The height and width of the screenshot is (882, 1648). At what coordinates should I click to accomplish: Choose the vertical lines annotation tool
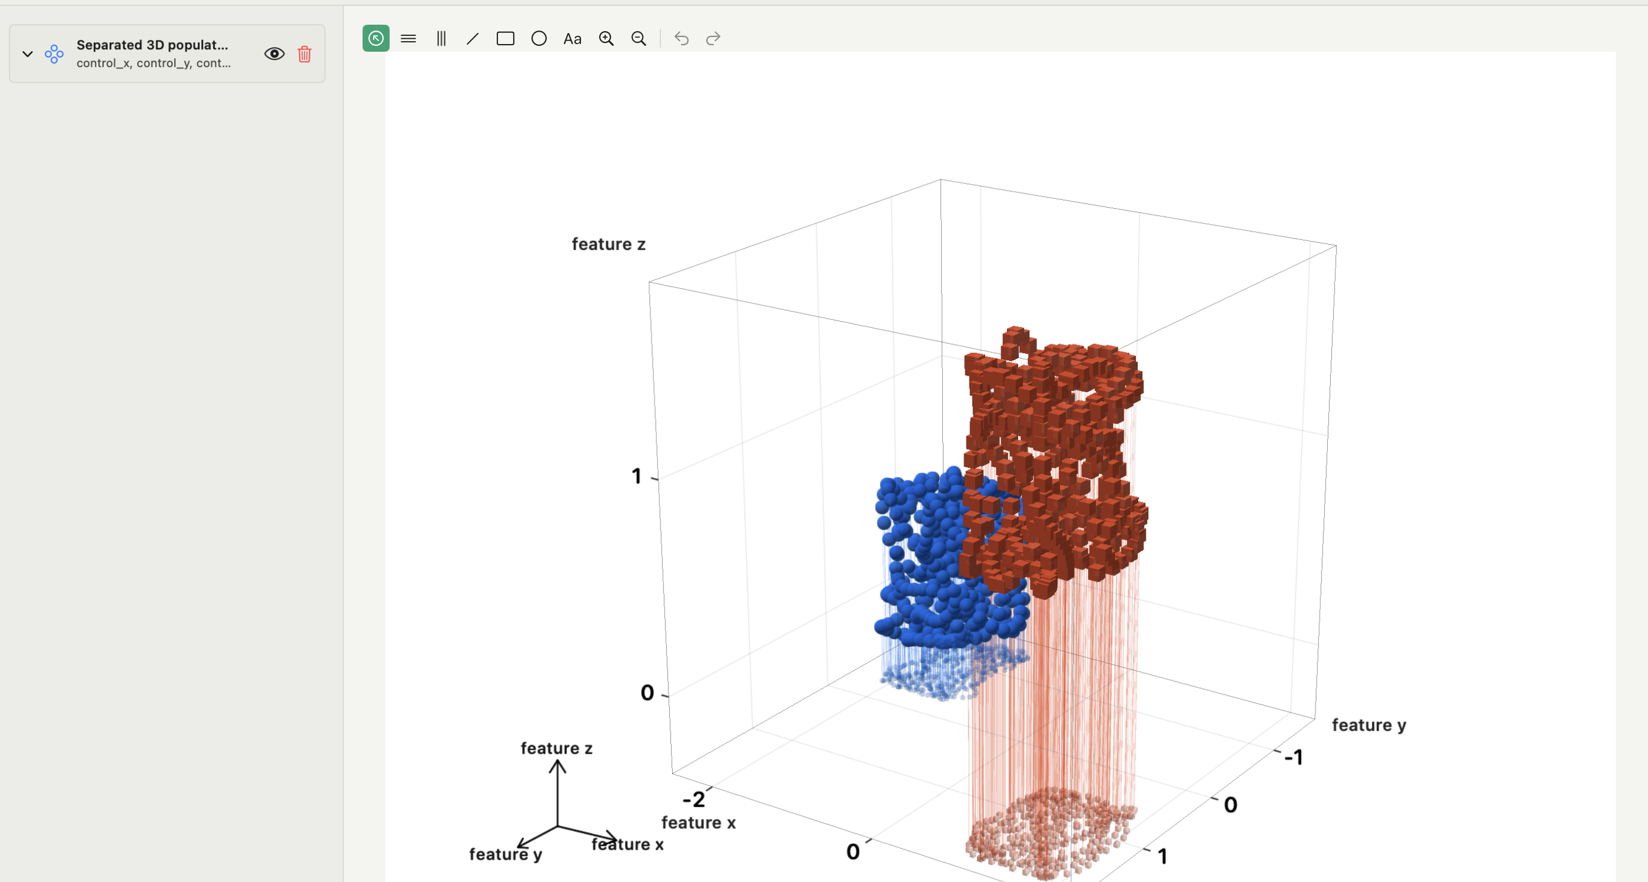[441, 39]
